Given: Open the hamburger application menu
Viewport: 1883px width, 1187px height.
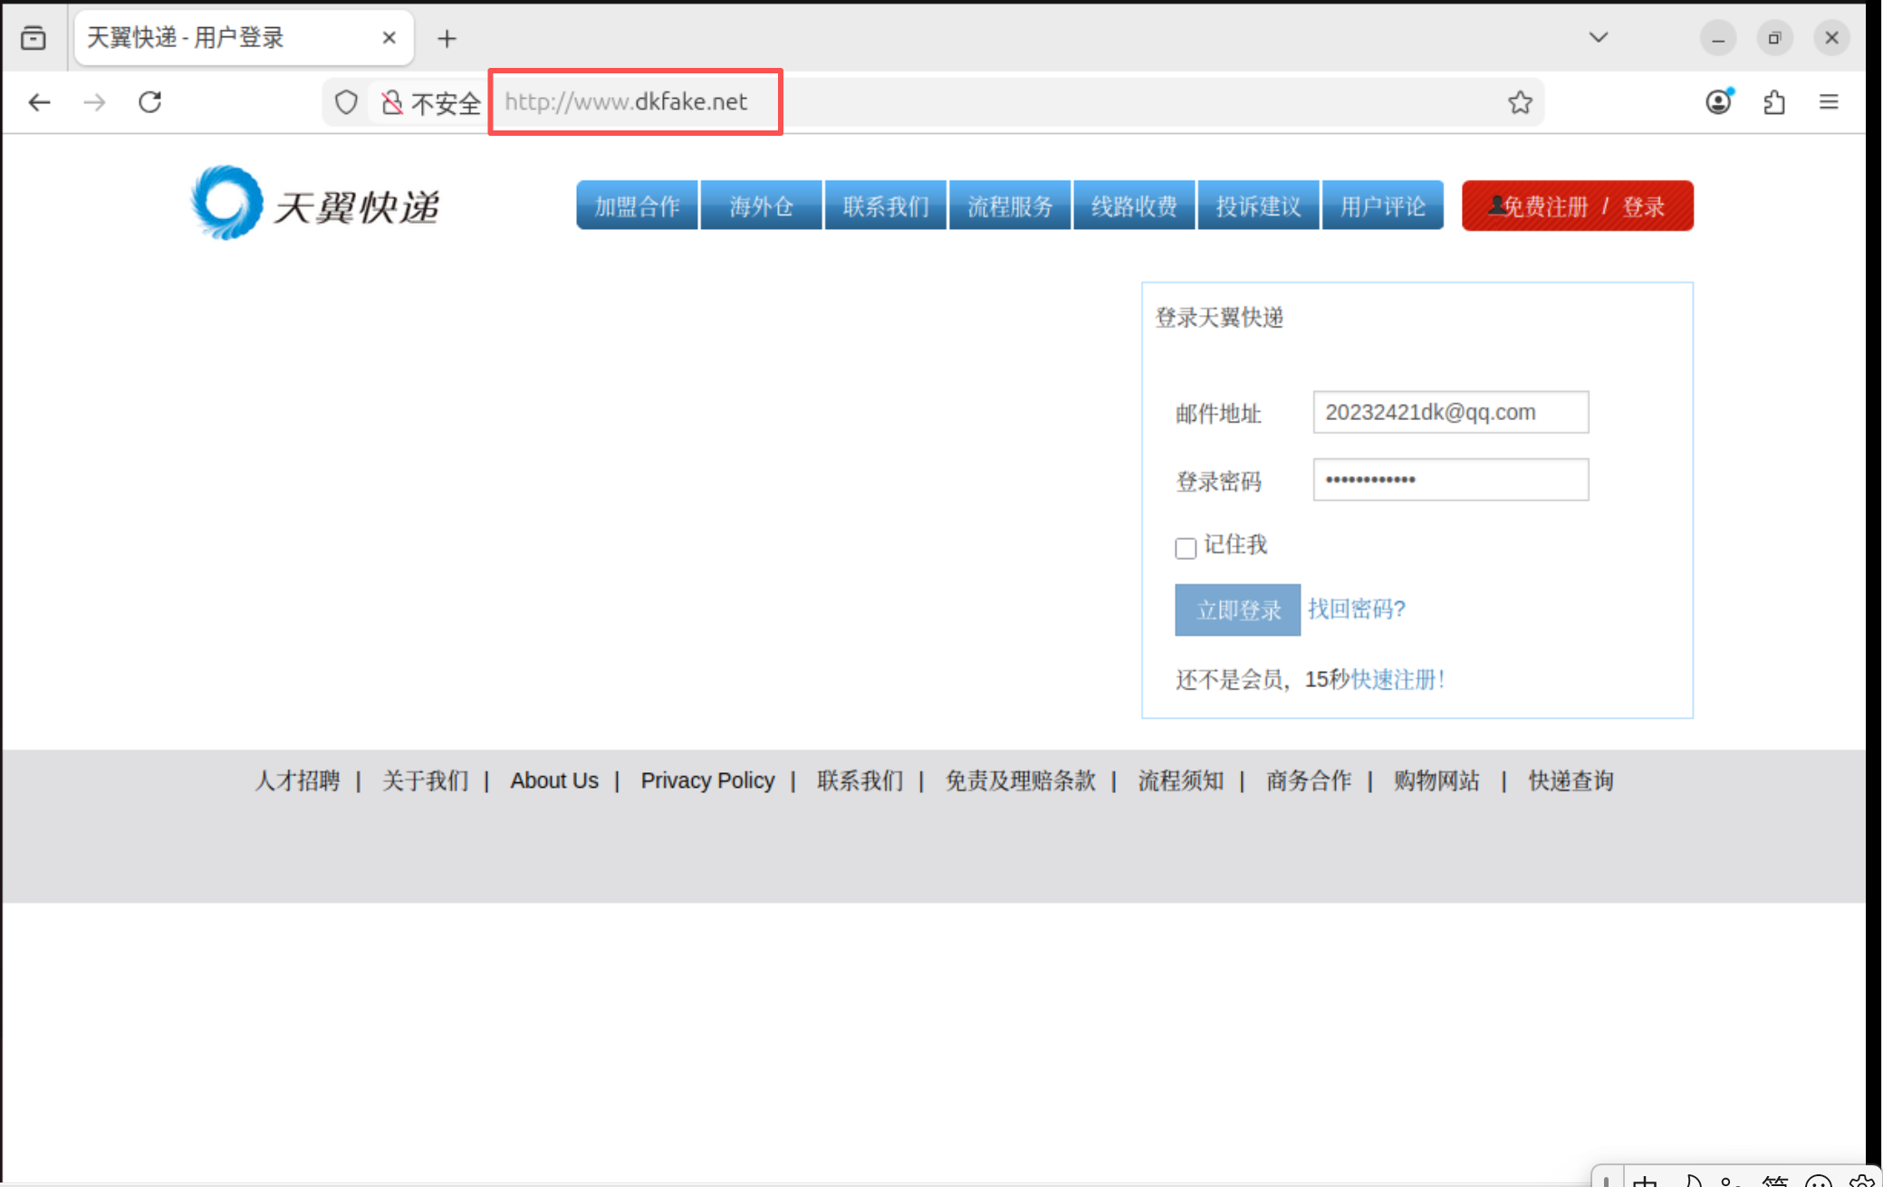Looking at the screenshot, I should [1829, 102].
